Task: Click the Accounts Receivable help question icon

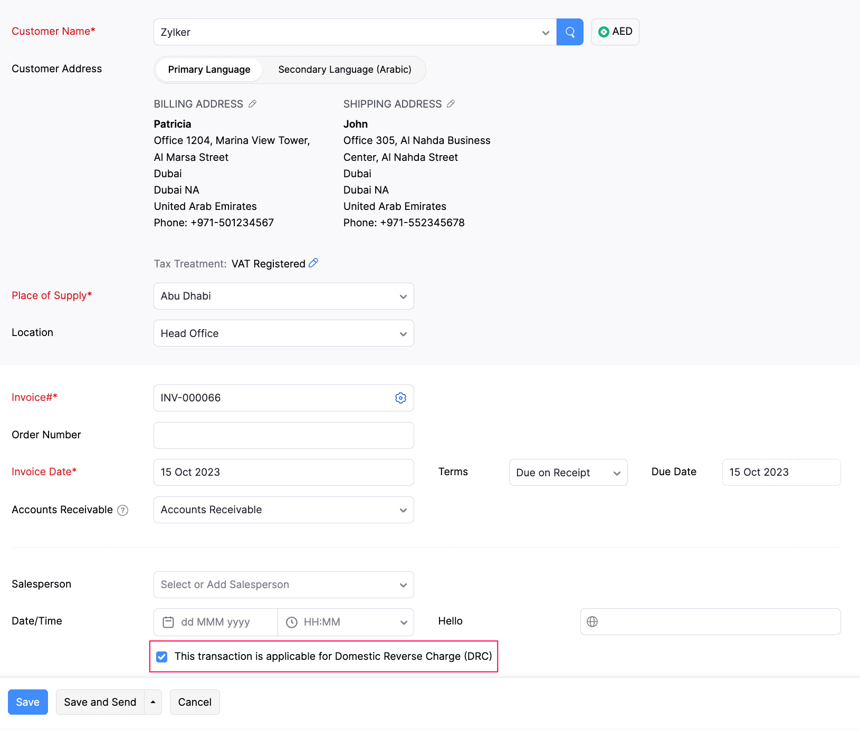Action: (123, 510)
